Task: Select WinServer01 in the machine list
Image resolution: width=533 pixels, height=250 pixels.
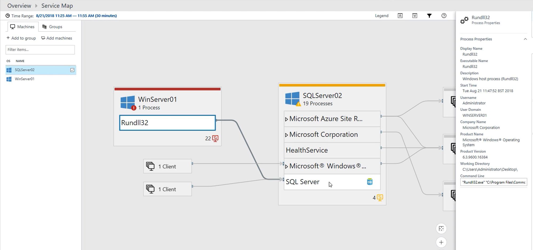Action: [x=41, y=79]
